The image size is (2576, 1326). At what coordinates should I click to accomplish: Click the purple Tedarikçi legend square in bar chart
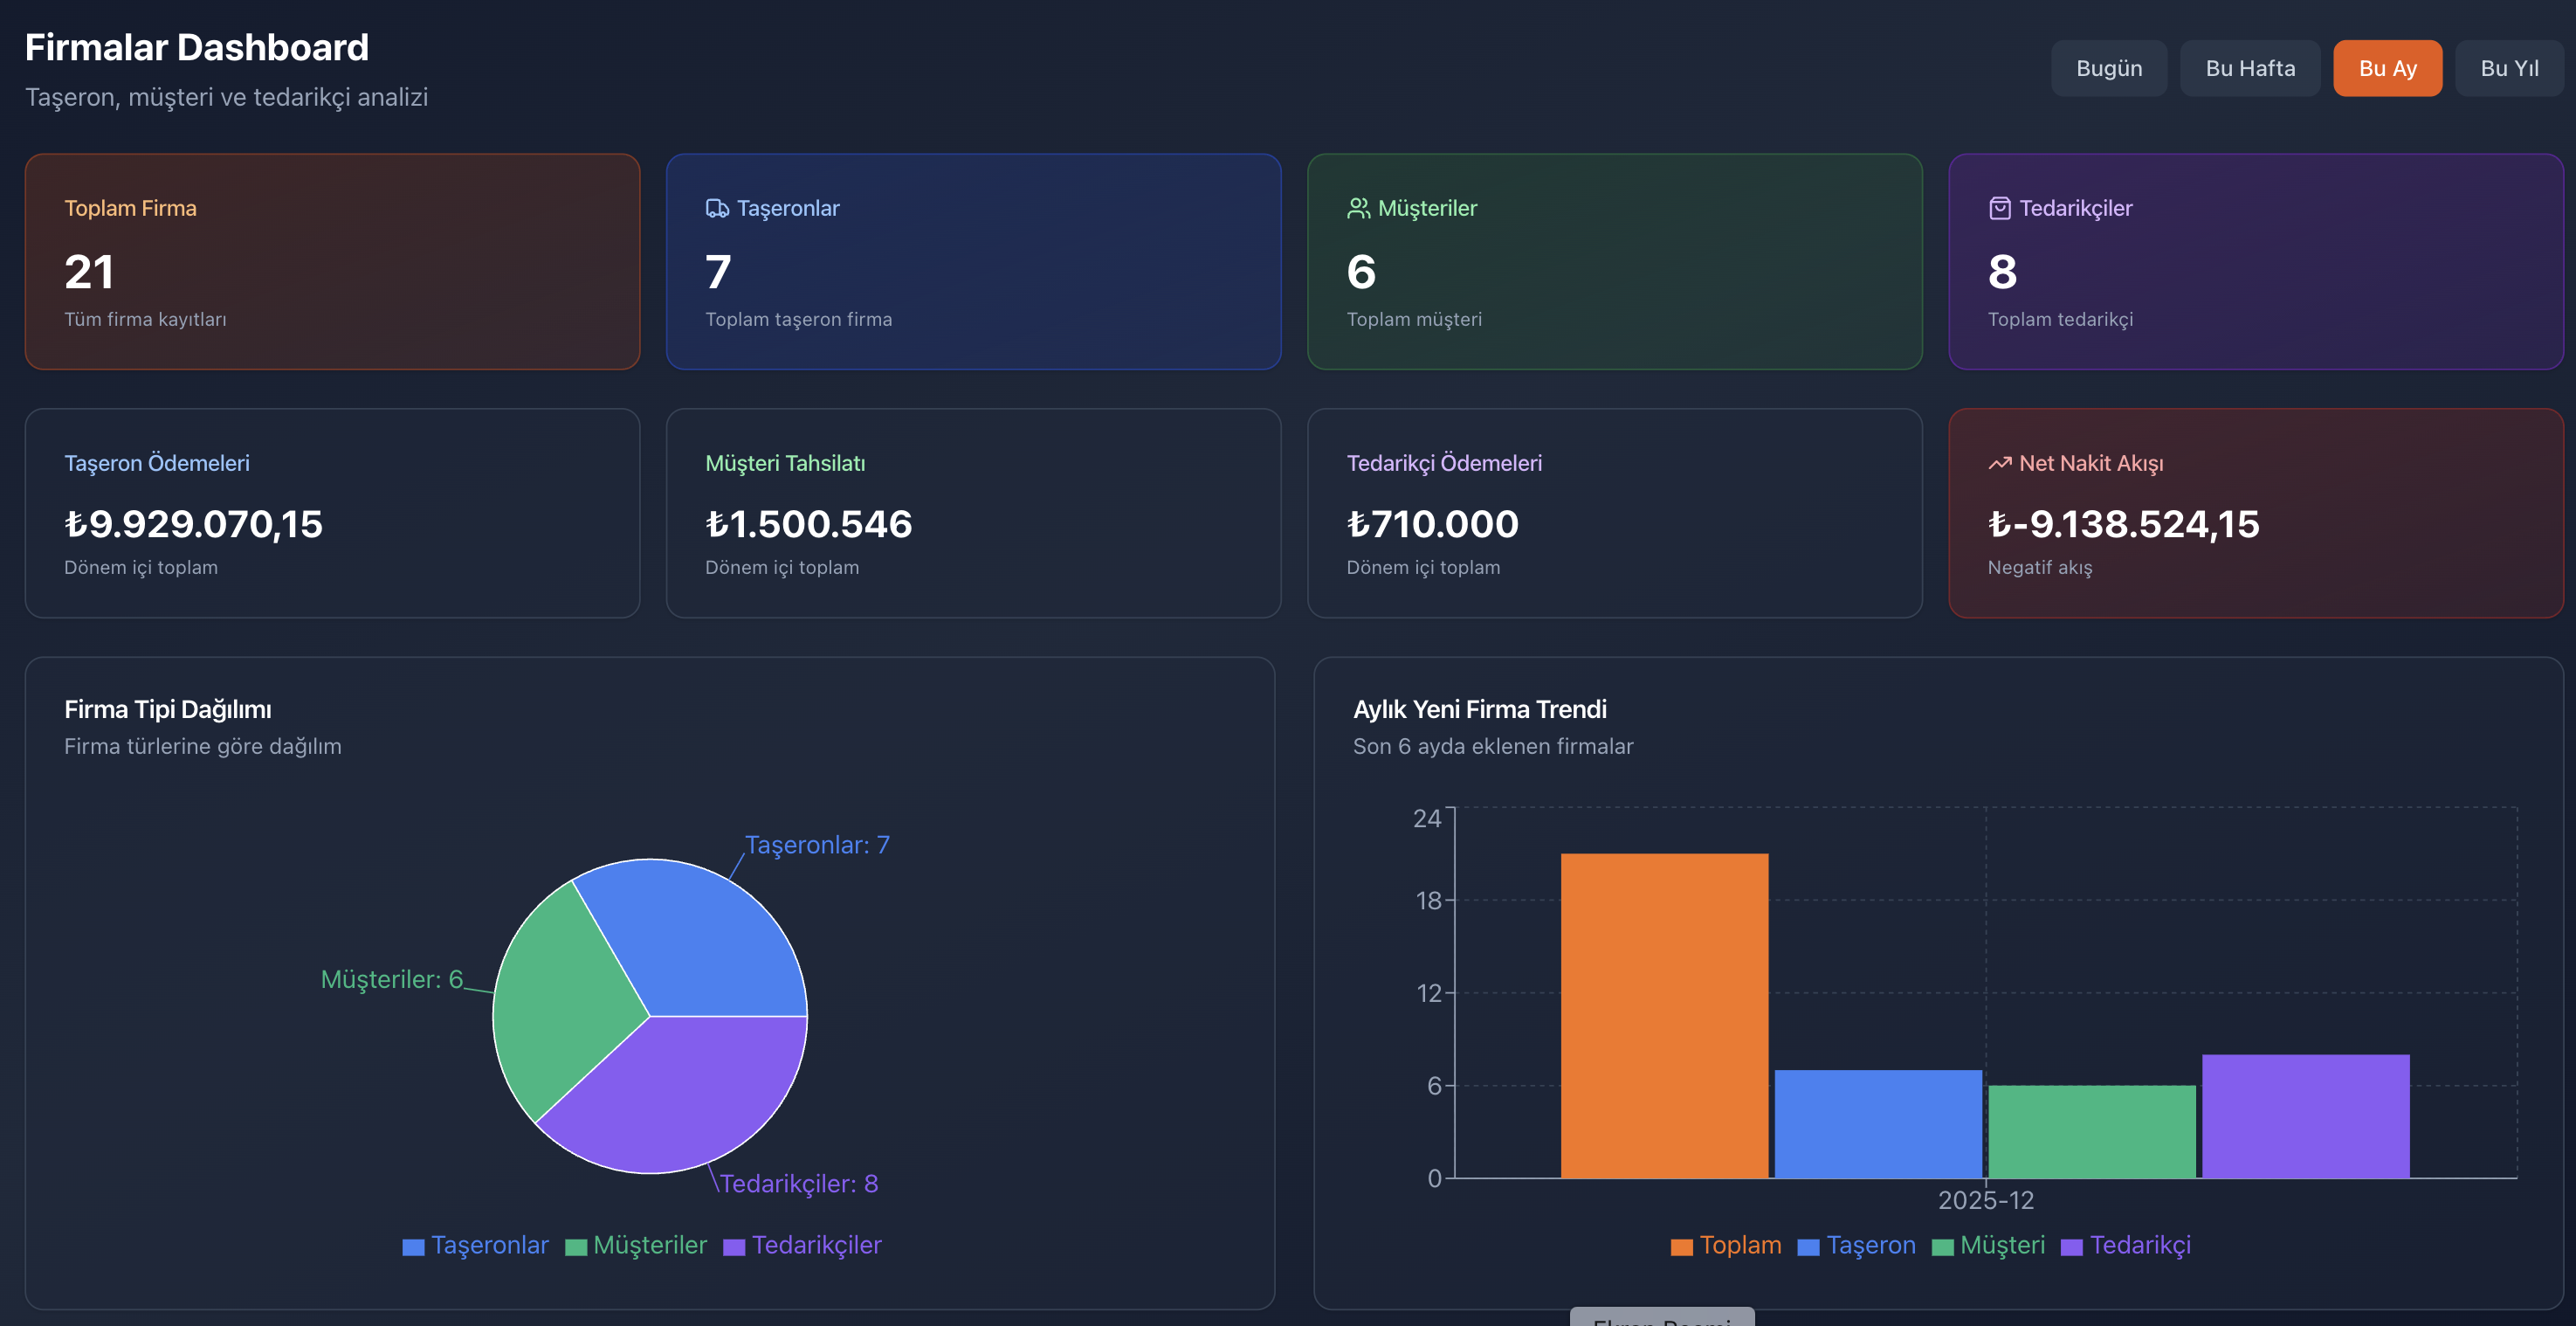(2072, 1246)
